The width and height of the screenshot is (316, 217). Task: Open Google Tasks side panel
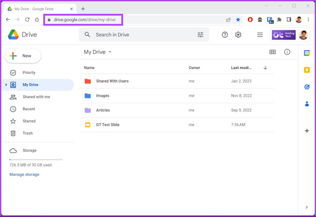coord(307,87)
